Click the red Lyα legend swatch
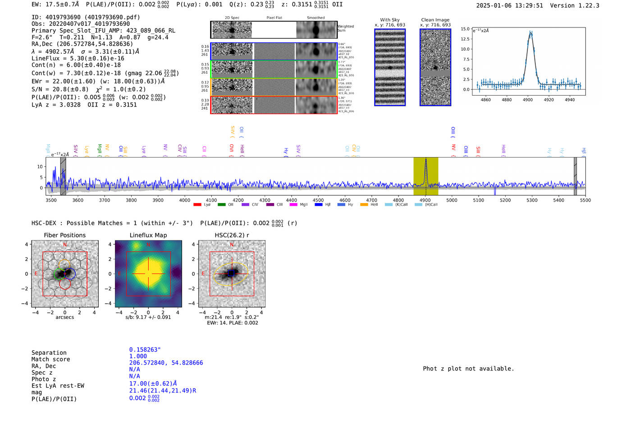Viewport: 631px width, 430px height. tap(197, 205)
